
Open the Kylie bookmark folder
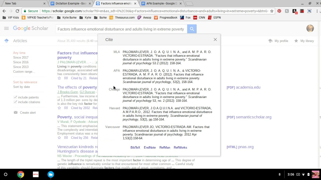click(85, 17)
